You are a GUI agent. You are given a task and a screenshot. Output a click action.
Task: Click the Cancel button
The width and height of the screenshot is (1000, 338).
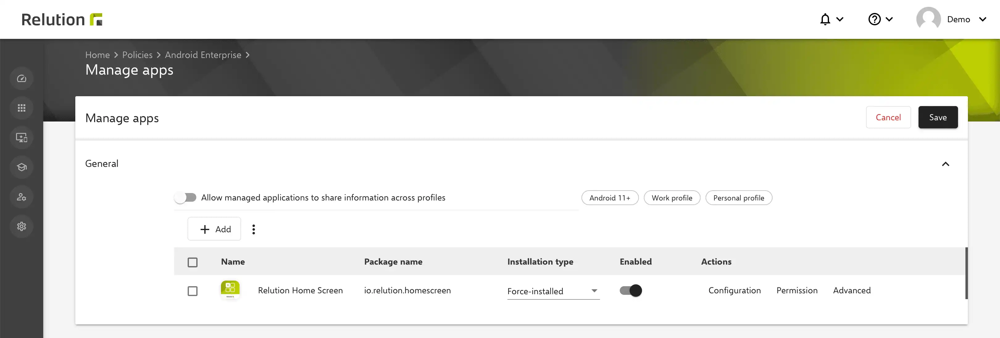click(888, 117)
